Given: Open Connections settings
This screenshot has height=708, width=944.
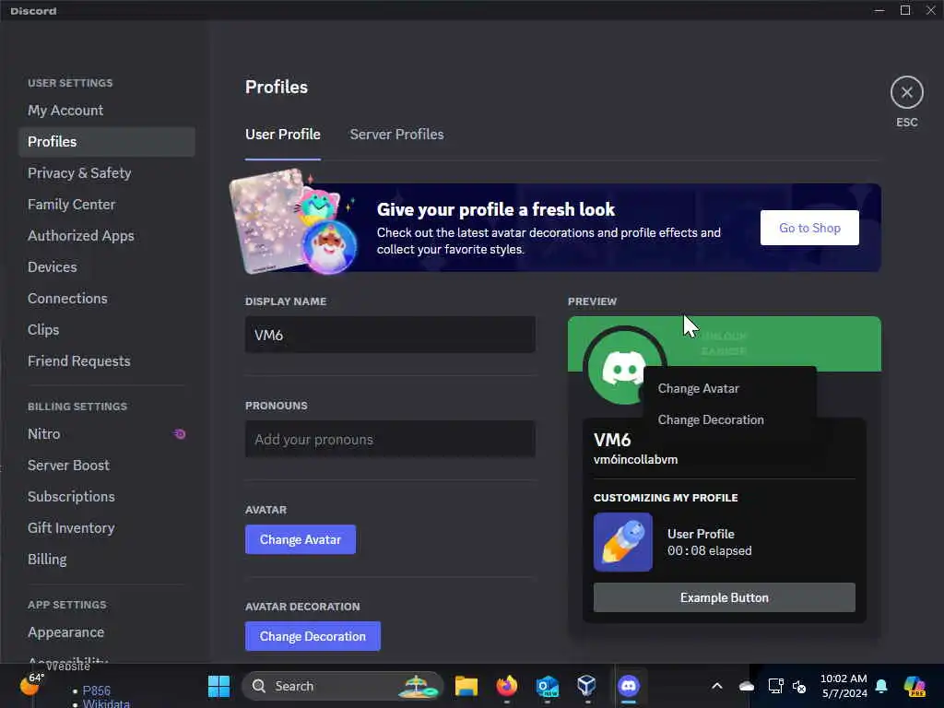Looking at the screenshot, I should (x=107, y=298).
